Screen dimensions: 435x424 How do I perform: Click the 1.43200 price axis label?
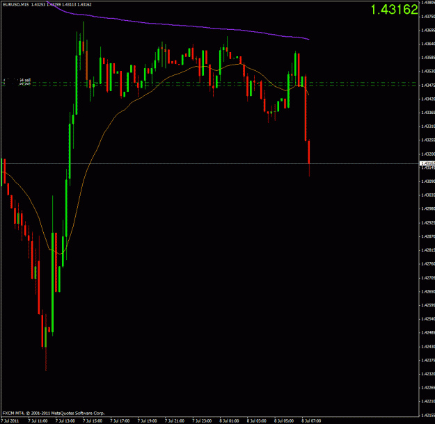point(428,154)
